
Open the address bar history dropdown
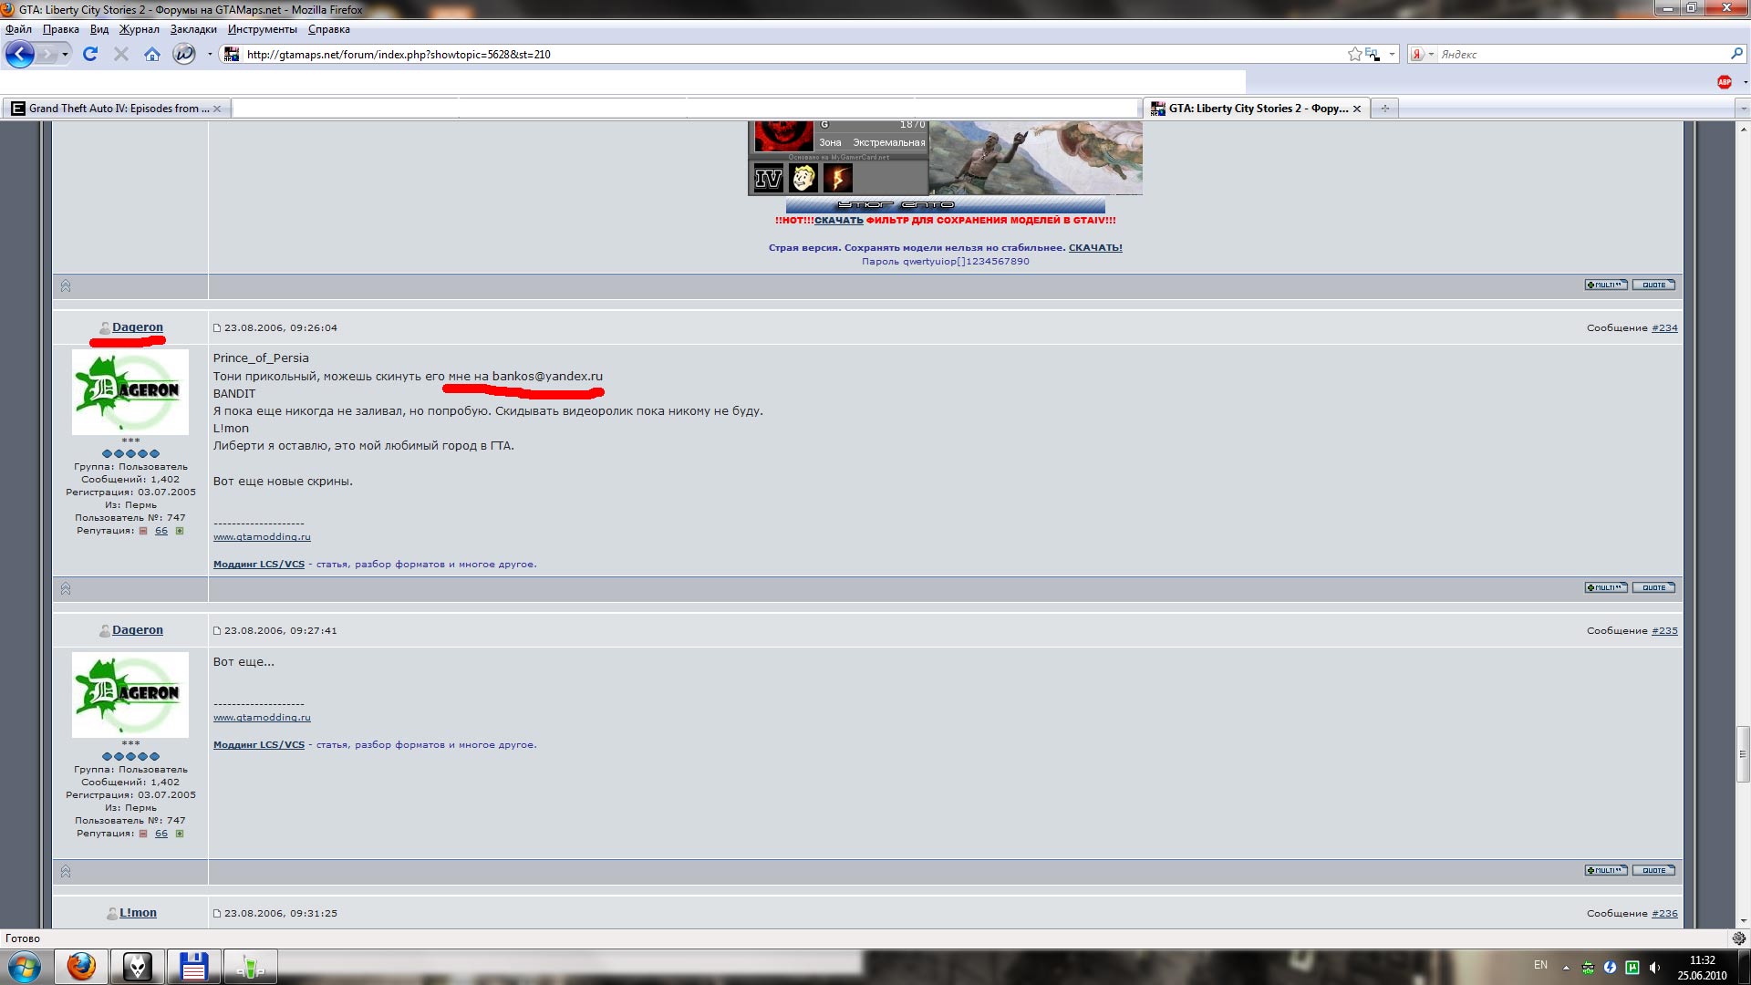coord(1392,54)
